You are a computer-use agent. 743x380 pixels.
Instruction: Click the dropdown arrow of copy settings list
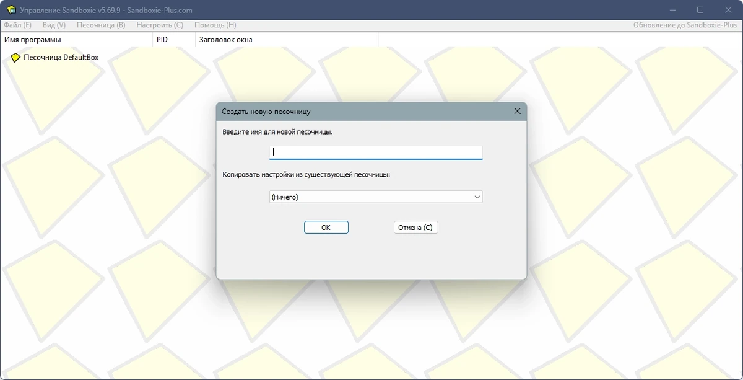click(x=477, y=197)
